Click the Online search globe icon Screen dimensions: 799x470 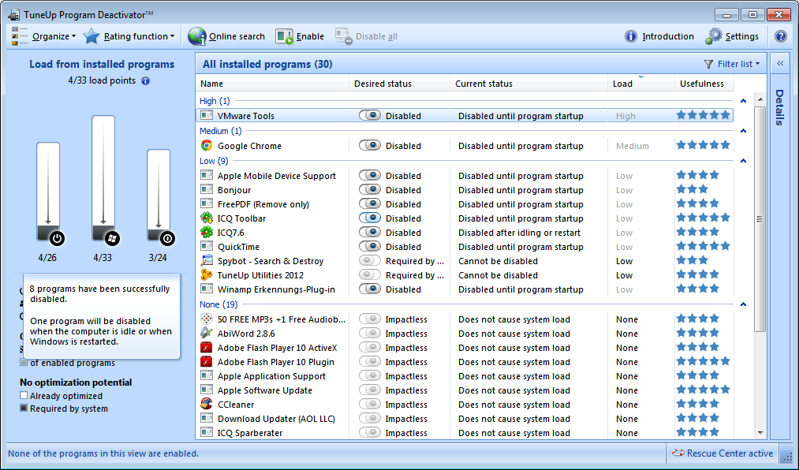195,35
